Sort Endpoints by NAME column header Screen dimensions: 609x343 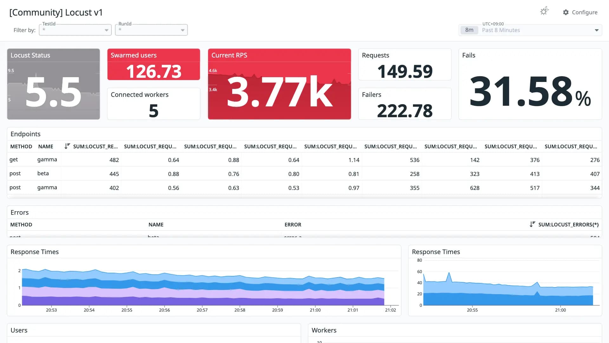[x=46, y=146]
